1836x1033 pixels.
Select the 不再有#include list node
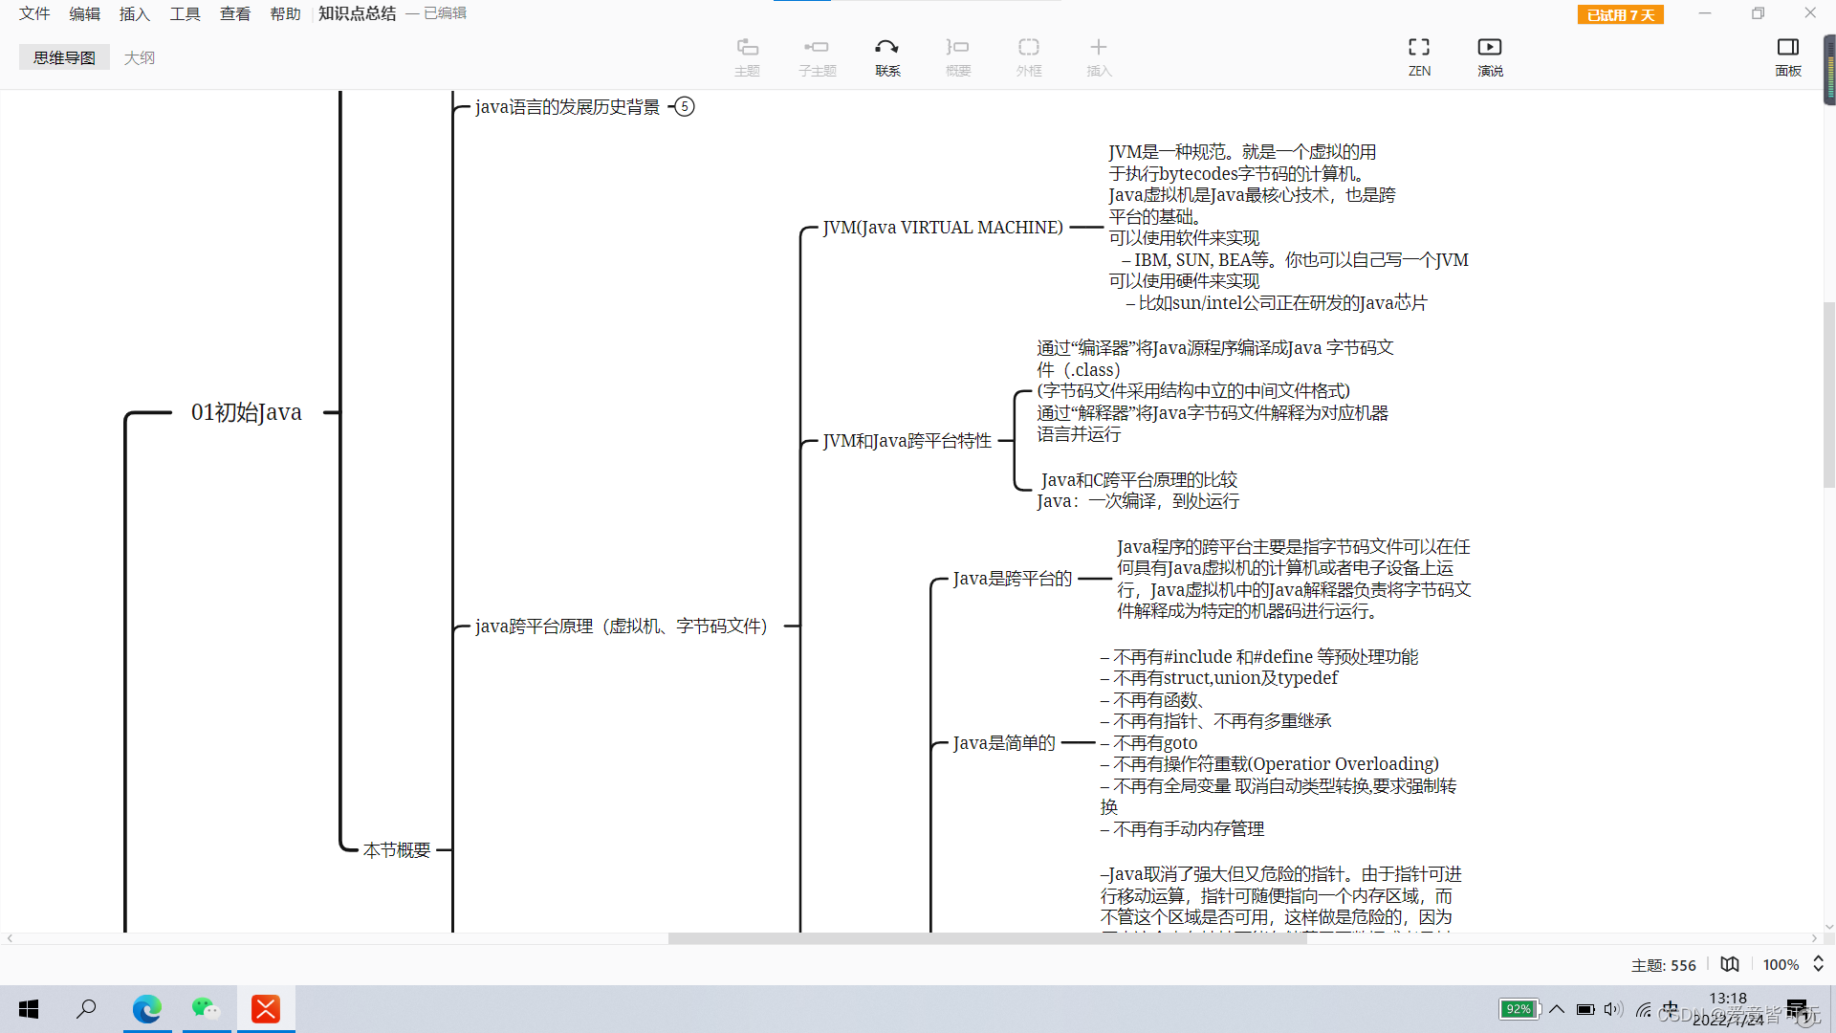coord(1279,742)
